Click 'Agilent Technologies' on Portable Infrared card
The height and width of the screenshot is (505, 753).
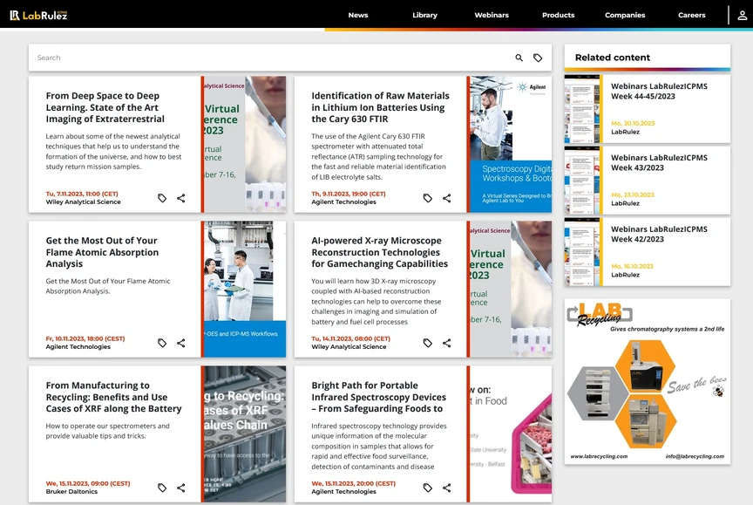point(344,492)
